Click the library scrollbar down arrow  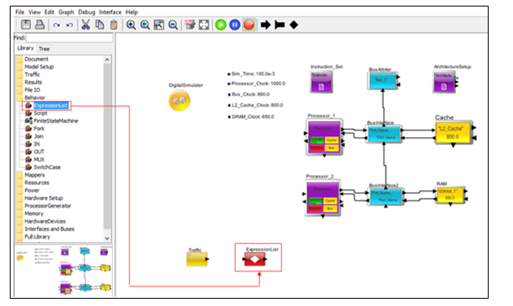click(107, 238)
